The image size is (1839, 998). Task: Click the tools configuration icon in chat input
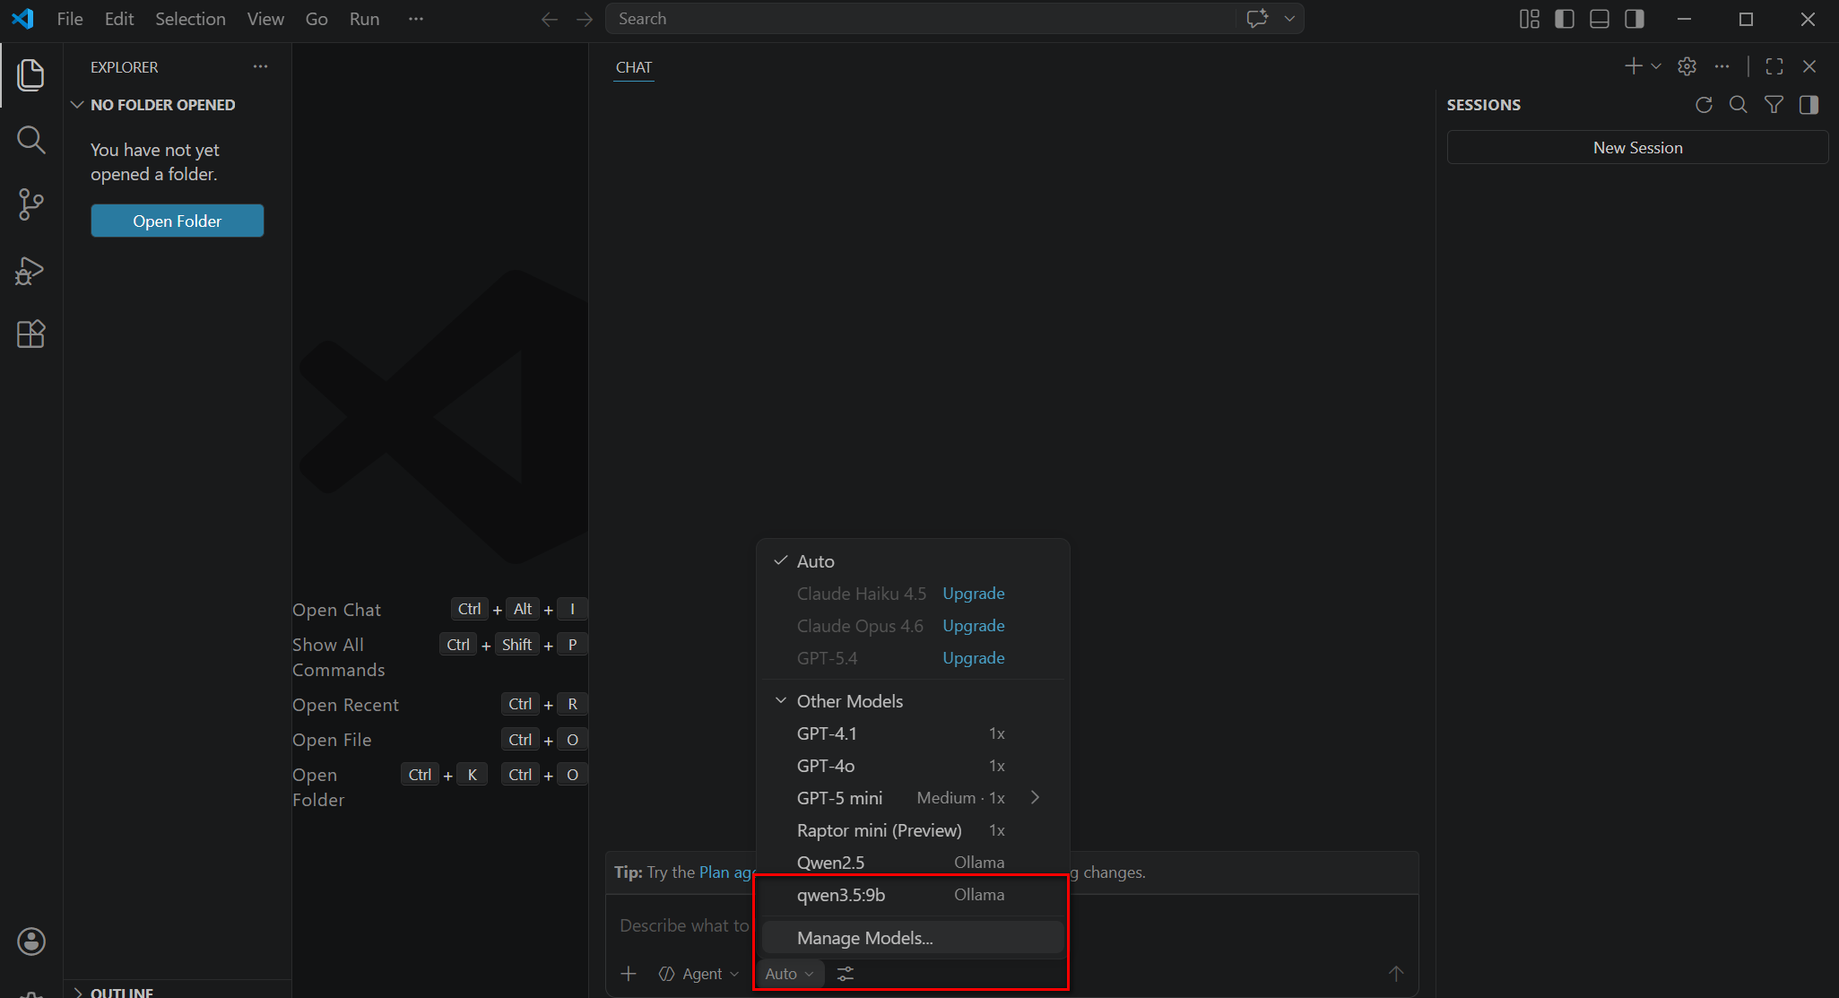tap(845, 974)
